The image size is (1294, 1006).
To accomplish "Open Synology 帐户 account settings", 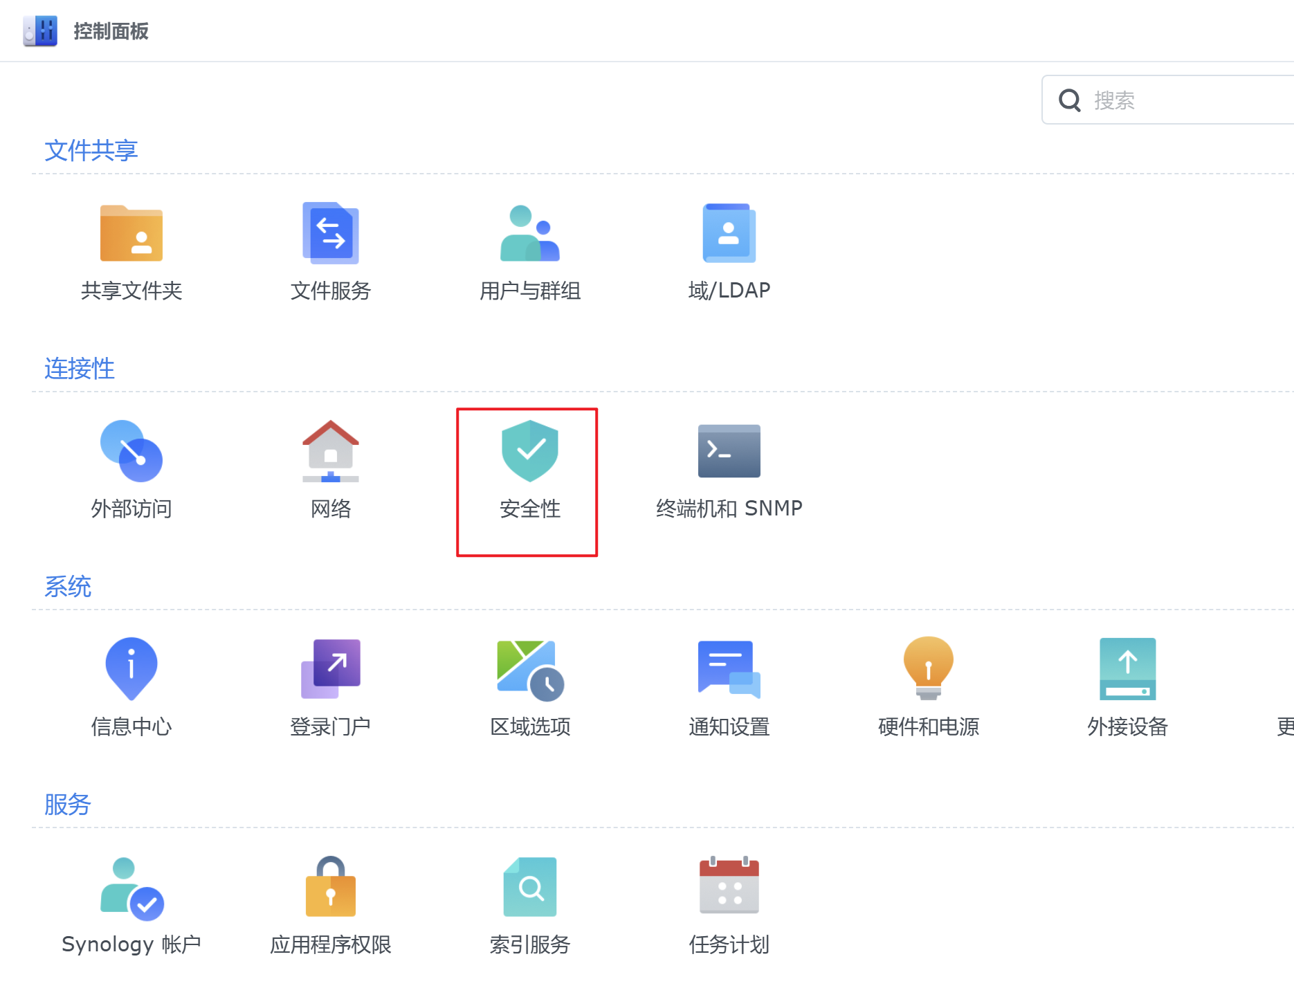I will (x=131, y=888).
